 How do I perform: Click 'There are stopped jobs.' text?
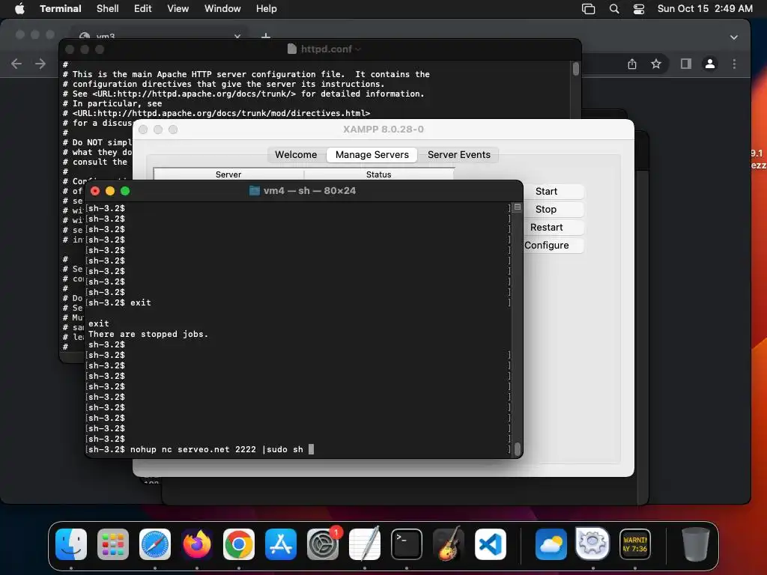(148, 335)
